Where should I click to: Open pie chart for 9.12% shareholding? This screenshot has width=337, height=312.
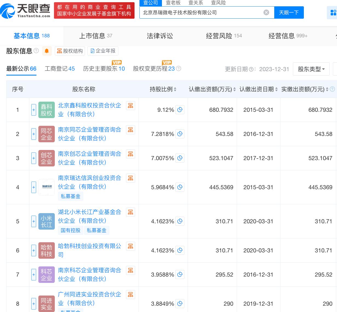(180, 110)
